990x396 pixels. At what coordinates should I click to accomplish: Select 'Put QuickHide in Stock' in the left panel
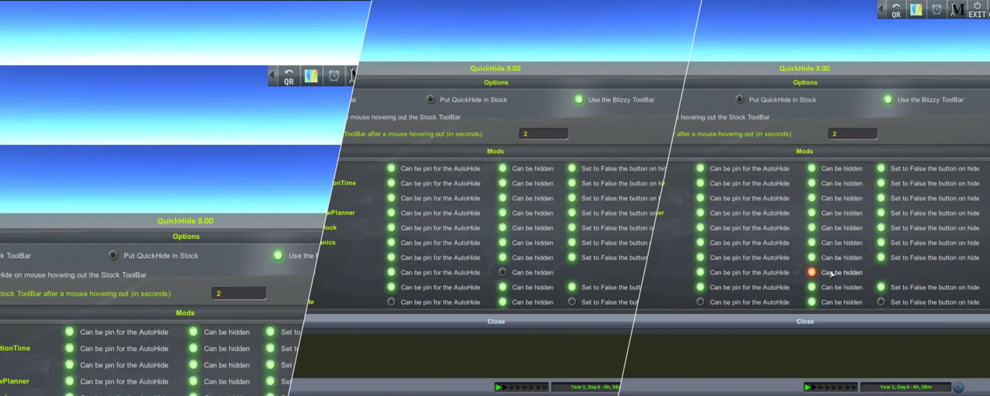pos(113,255)
